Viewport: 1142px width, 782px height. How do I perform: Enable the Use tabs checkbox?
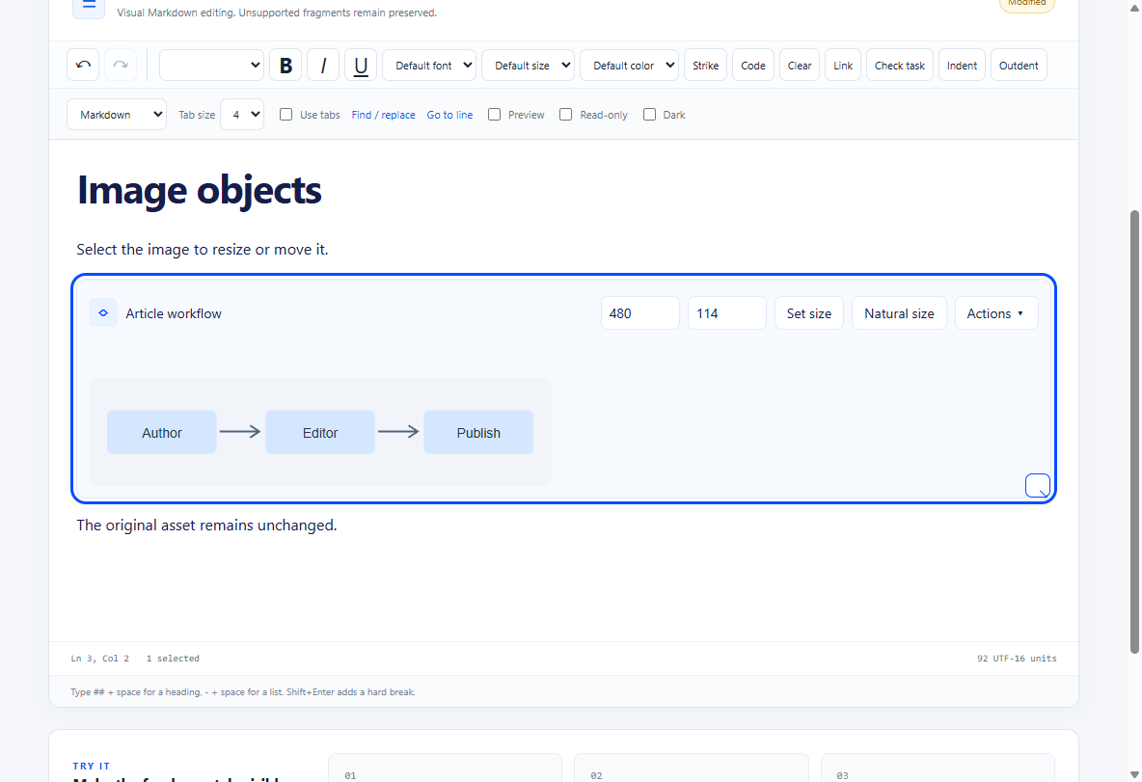coord(286,115)
